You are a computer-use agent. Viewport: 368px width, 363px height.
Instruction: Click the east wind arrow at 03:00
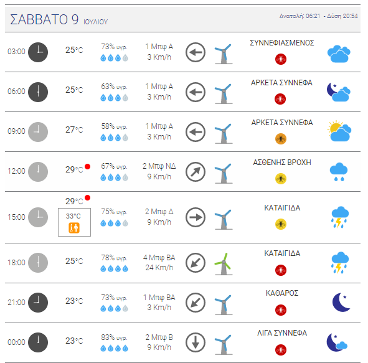click(196, 52)
